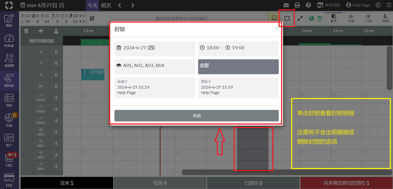Click the A01 table row label

click(40, 132)
